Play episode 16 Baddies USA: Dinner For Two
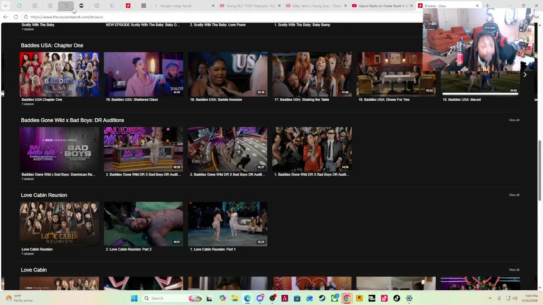This screenshot has height=305, width=543. coord(396,74)
